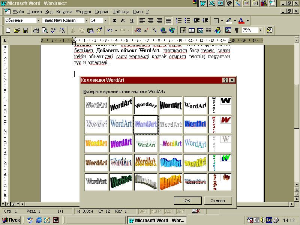
Task: Select the yellow wavy WordArt style
Action: 195,163
